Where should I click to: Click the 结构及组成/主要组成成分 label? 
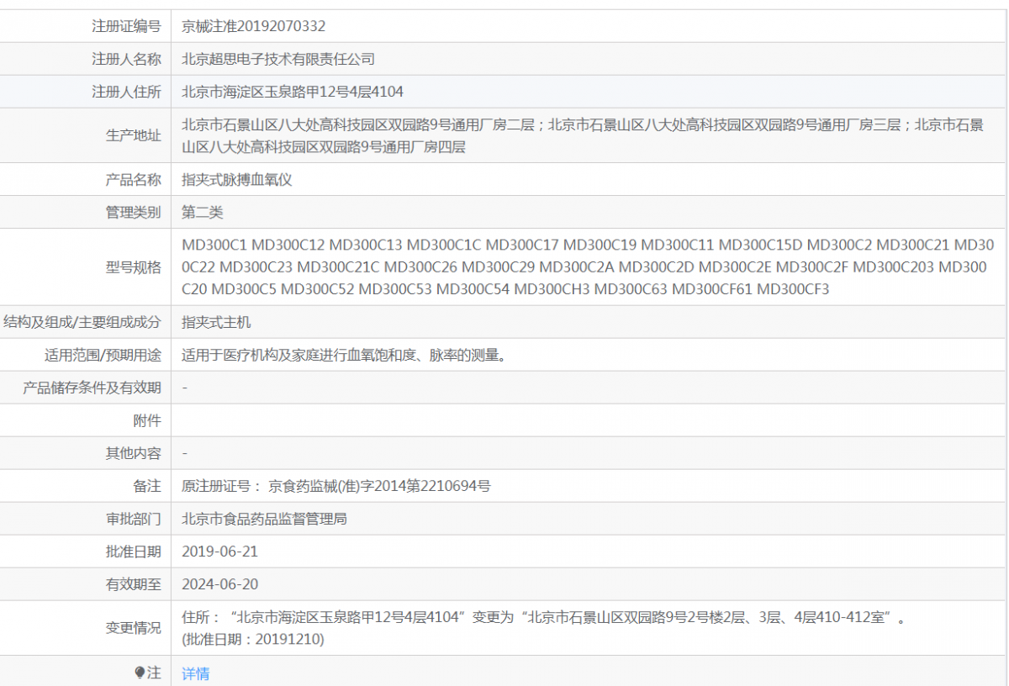point(82,322)
